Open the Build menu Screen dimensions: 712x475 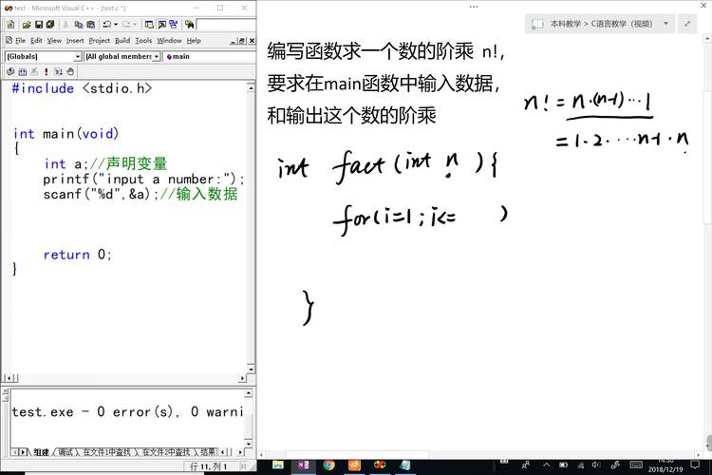122,41
